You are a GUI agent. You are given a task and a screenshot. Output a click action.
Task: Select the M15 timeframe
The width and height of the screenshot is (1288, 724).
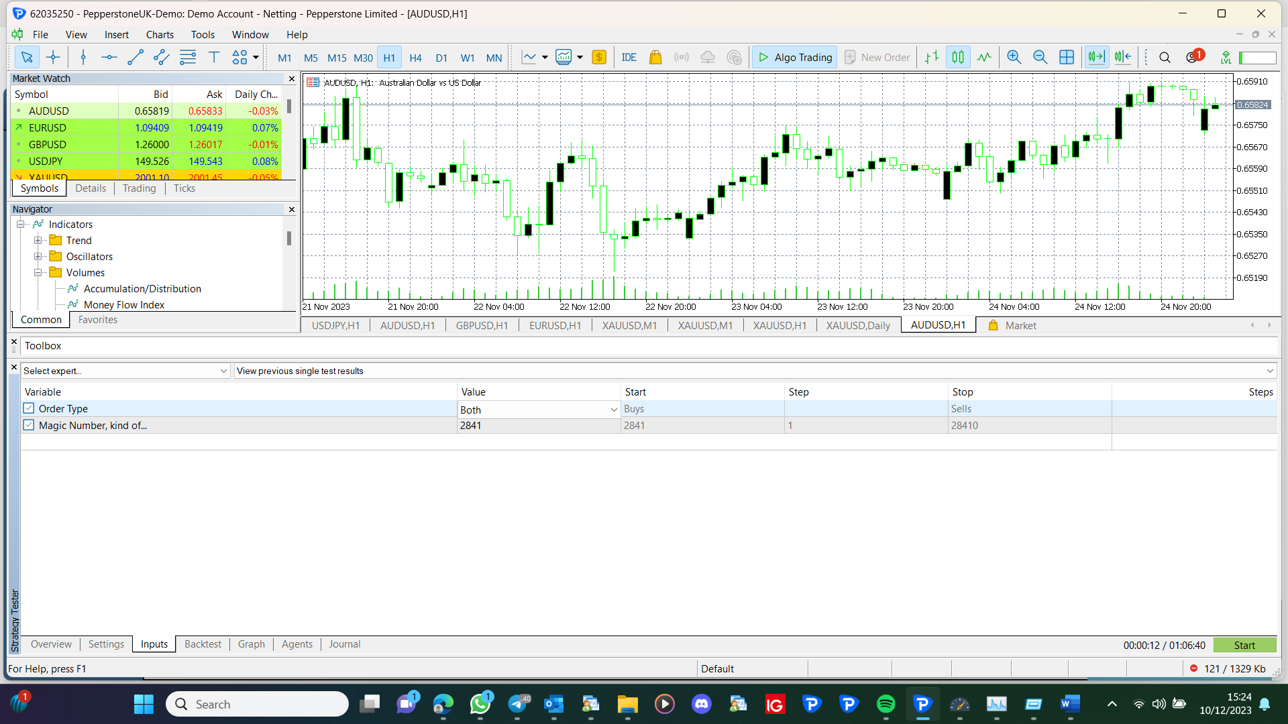337,58
